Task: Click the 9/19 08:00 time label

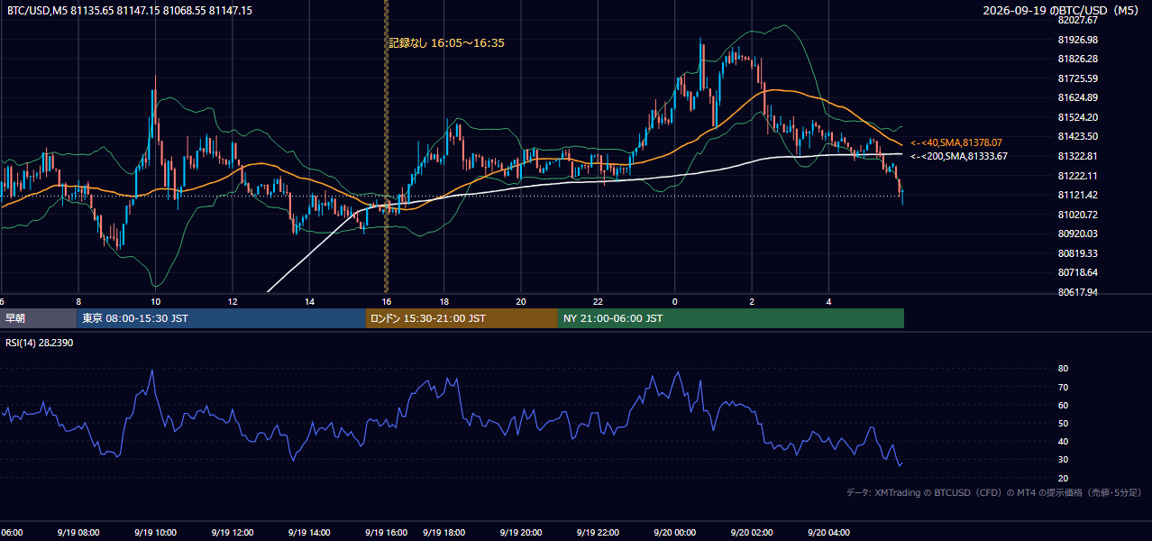Action: 78,533
